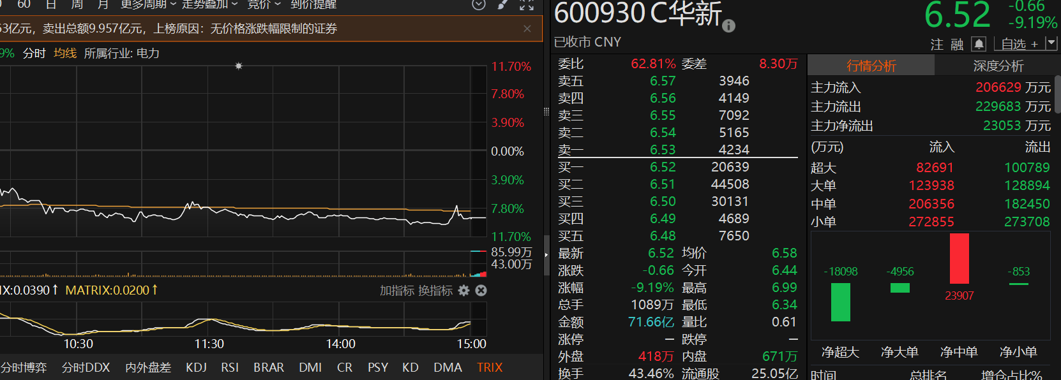Expand the 更多周期 period dropdown

coord(148,4)
